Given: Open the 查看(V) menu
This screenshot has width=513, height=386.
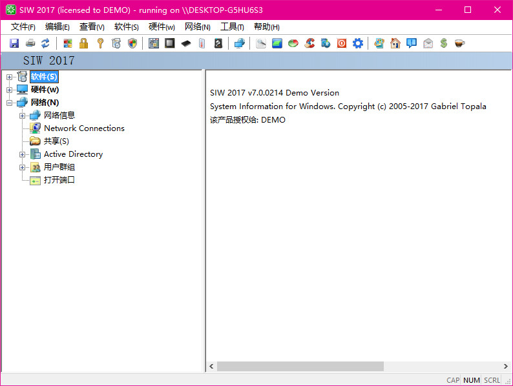Looking at the screenshot, I should [92, 27].
